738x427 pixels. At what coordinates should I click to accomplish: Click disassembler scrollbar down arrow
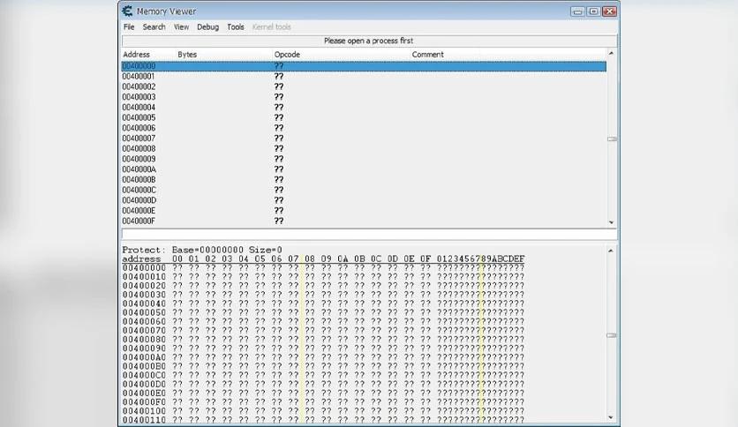pyautogui.click(x=612, y=222)
